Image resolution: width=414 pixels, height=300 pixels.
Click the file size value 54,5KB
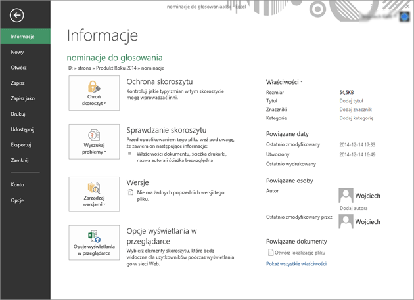tap(346, 93)
